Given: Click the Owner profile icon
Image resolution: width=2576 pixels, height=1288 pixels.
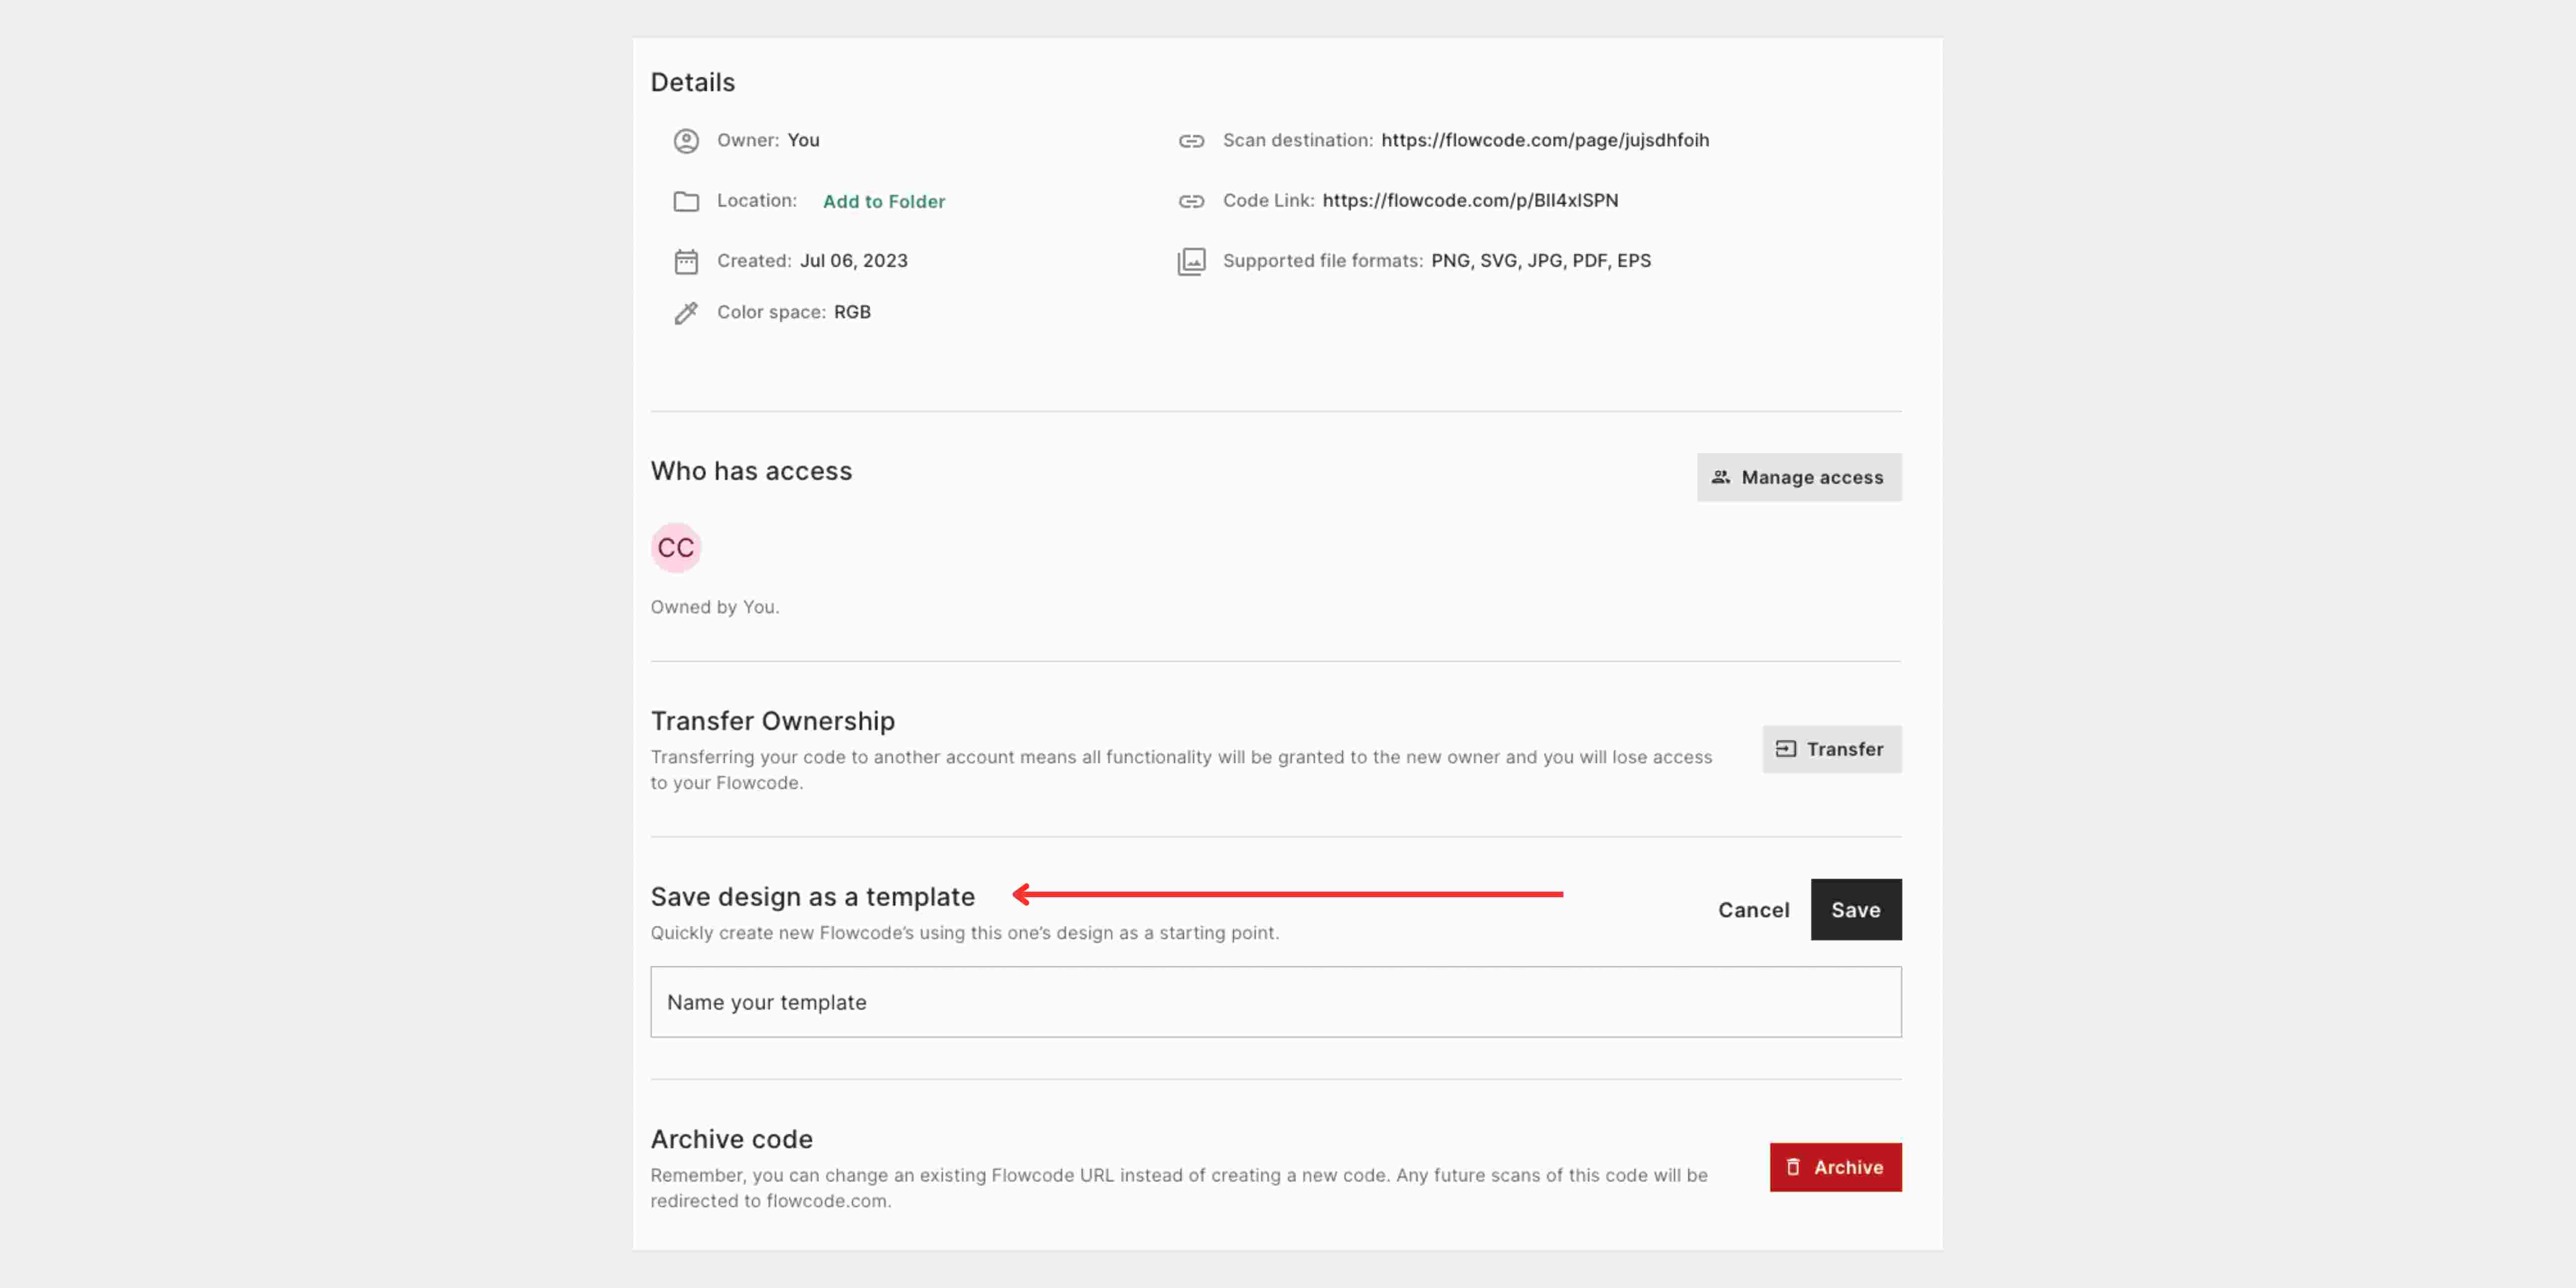Looking at the screenshot, I should (x=686, y=141).
